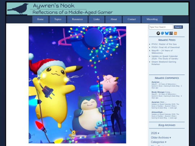The image size is (195, 146).
Task: Open post Steam Weekend Gaming Rotation
Action: coord(164,63)
